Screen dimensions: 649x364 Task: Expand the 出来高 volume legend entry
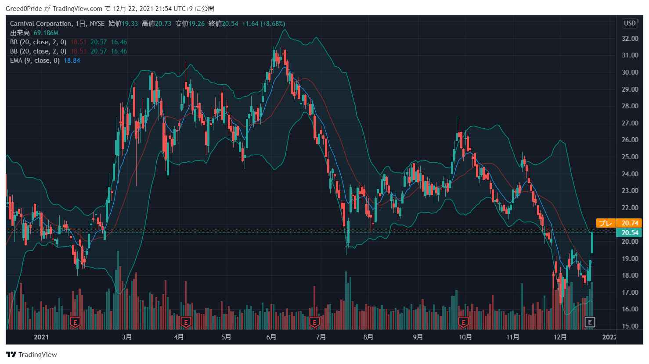[20, 33]
